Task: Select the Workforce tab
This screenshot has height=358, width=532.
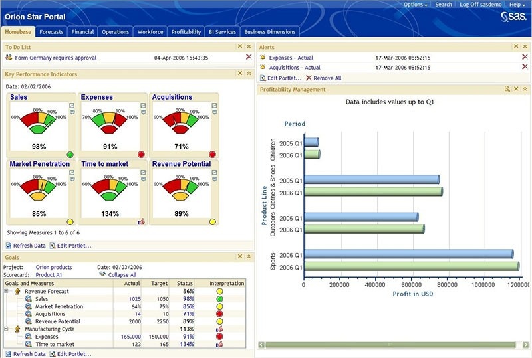Action: pos(150,32)
